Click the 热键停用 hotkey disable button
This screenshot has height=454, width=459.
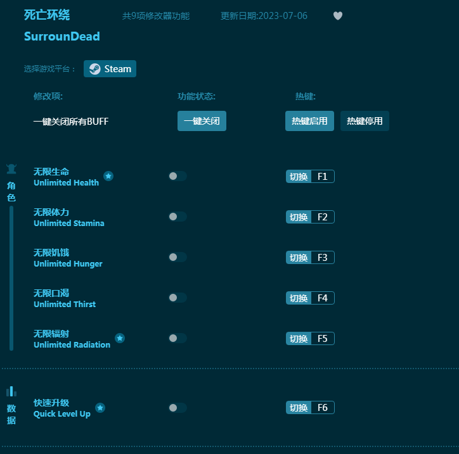pyautogui.click(x=365, y=121)
